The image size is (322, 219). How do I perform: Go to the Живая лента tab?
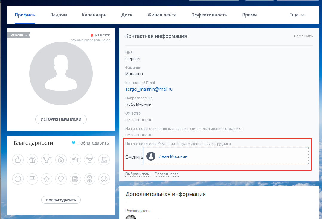tap(162, 15)
